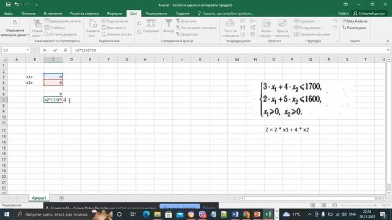Open Data Analysis add-in

[355, 21]
